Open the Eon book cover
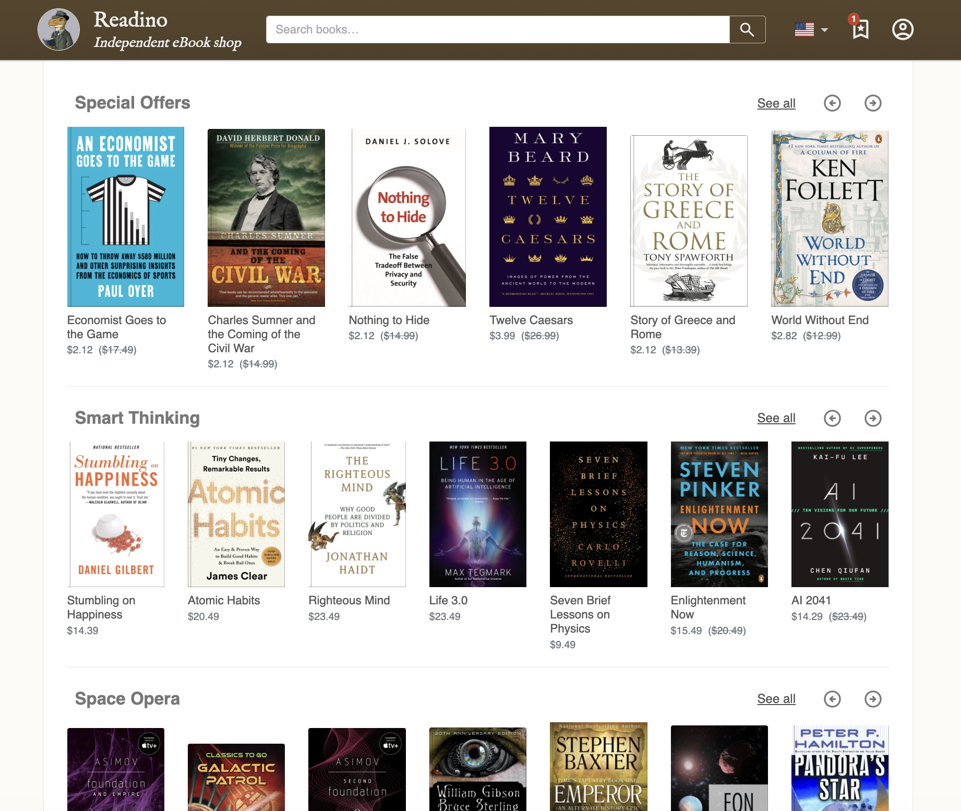The image size is (961, 811). tap(719, 768)
